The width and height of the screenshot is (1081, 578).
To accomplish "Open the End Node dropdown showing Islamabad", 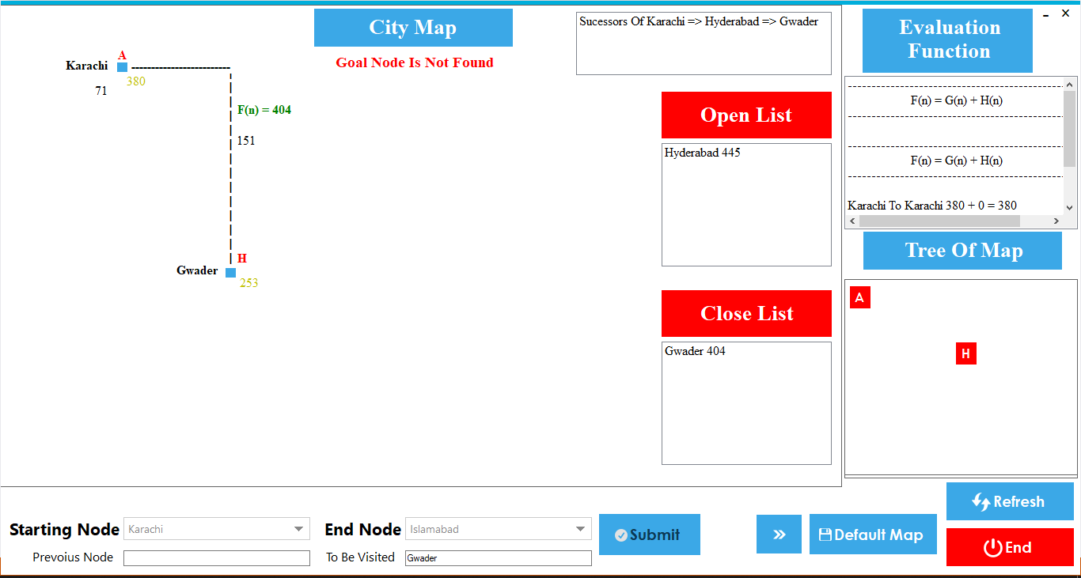I will (x=498, y=529).
